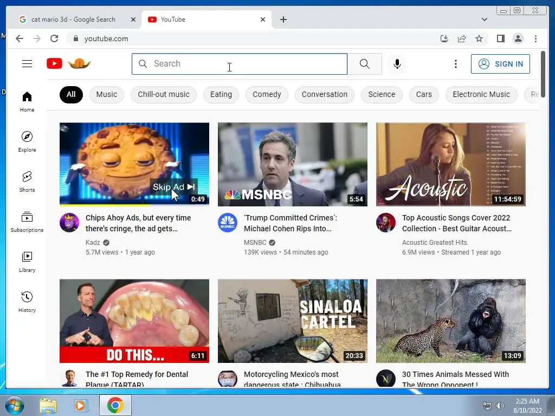
Task: Open Windows Explorer from taskbar
Action: pyautogui.click(x=48, y=405)
